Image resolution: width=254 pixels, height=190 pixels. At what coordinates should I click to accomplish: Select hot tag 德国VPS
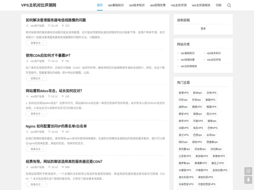pyautogui.click(x=197, y=107)
